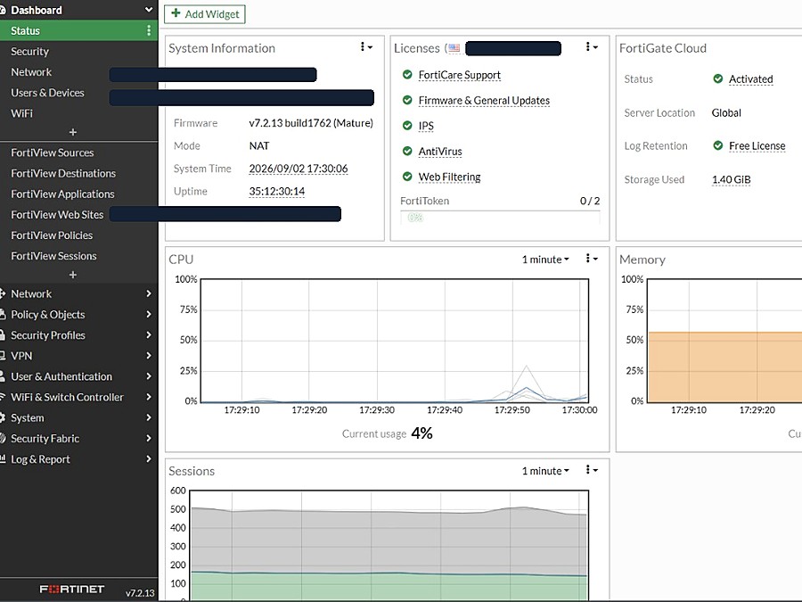Click the Security Profiles lock icon
Screen dimensions: 802x602
[3, 334]
